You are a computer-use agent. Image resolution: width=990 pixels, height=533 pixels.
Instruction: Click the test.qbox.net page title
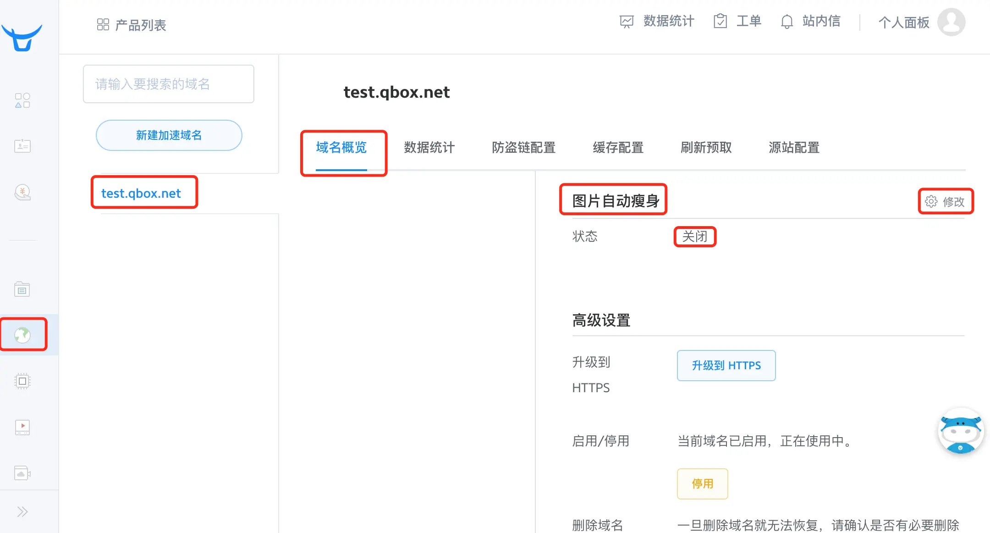396,92
